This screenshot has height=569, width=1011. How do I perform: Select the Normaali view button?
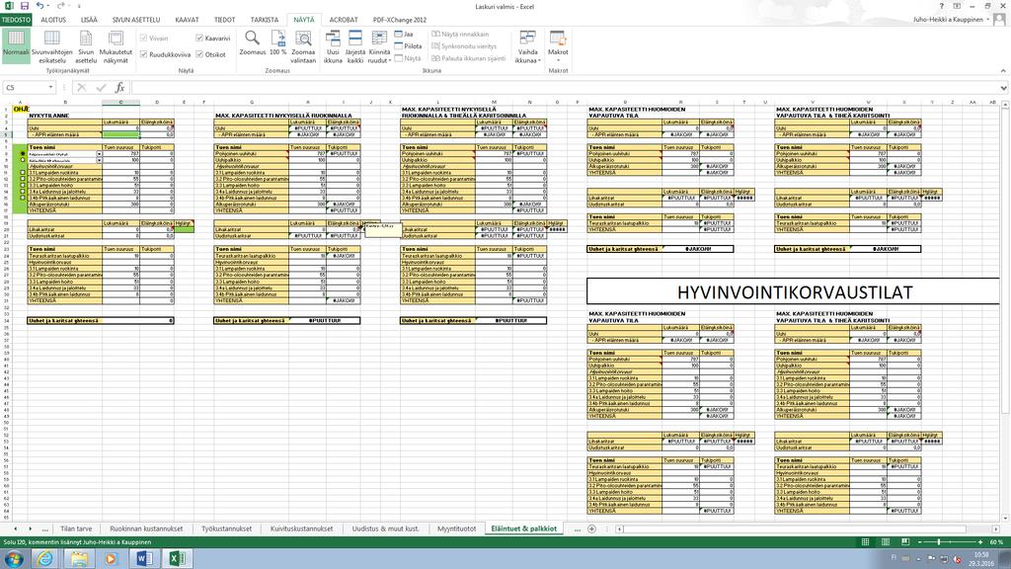(x=16, y=46)
